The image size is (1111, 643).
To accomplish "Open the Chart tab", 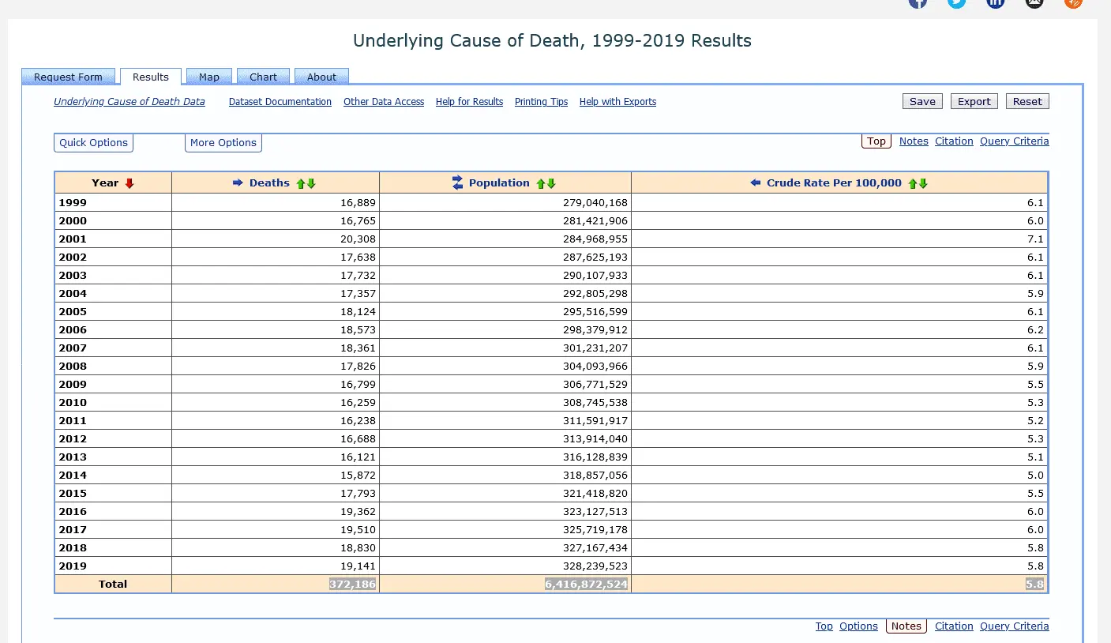I will 263,77.
